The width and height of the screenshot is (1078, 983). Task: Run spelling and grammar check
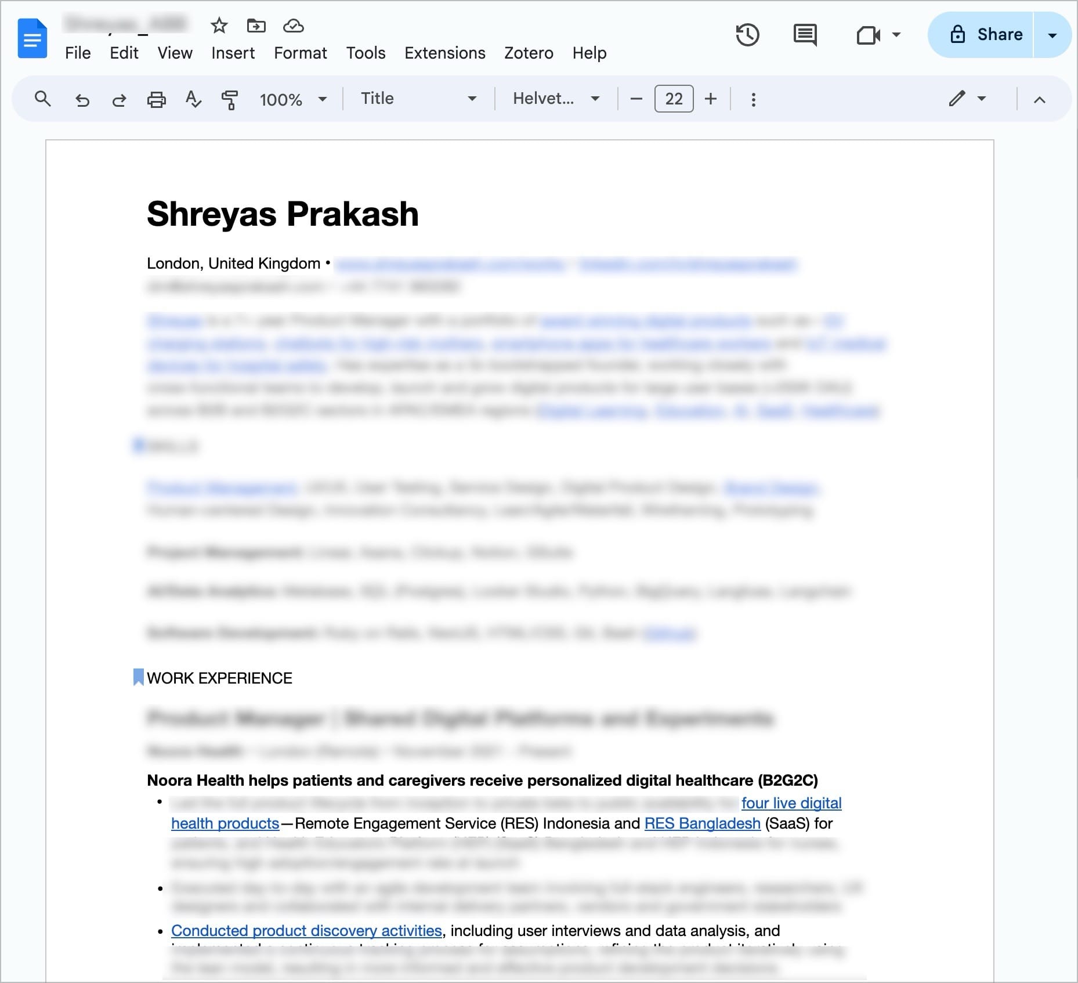pyautogui.click(x=193, y=100)
